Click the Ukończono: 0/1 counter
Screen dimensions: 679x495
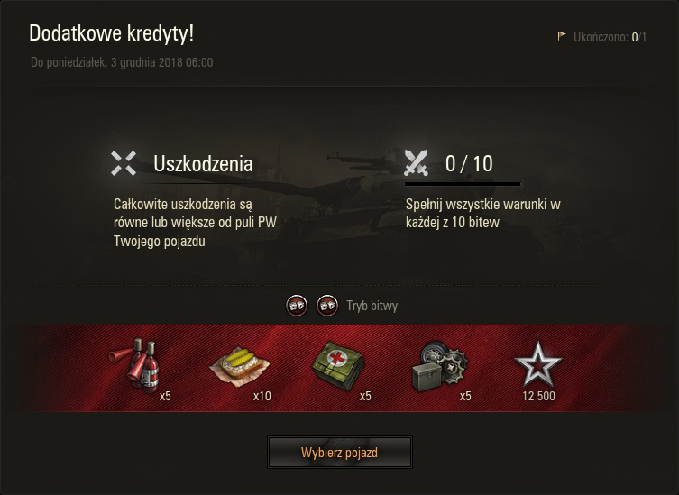point(610,37)
